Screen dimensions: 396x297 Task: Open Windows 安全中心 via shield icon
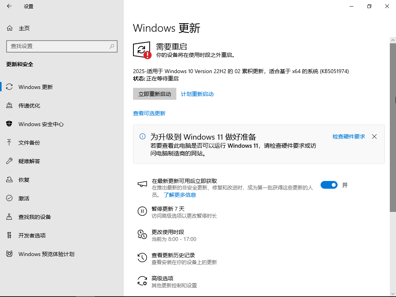click(10, 124)
